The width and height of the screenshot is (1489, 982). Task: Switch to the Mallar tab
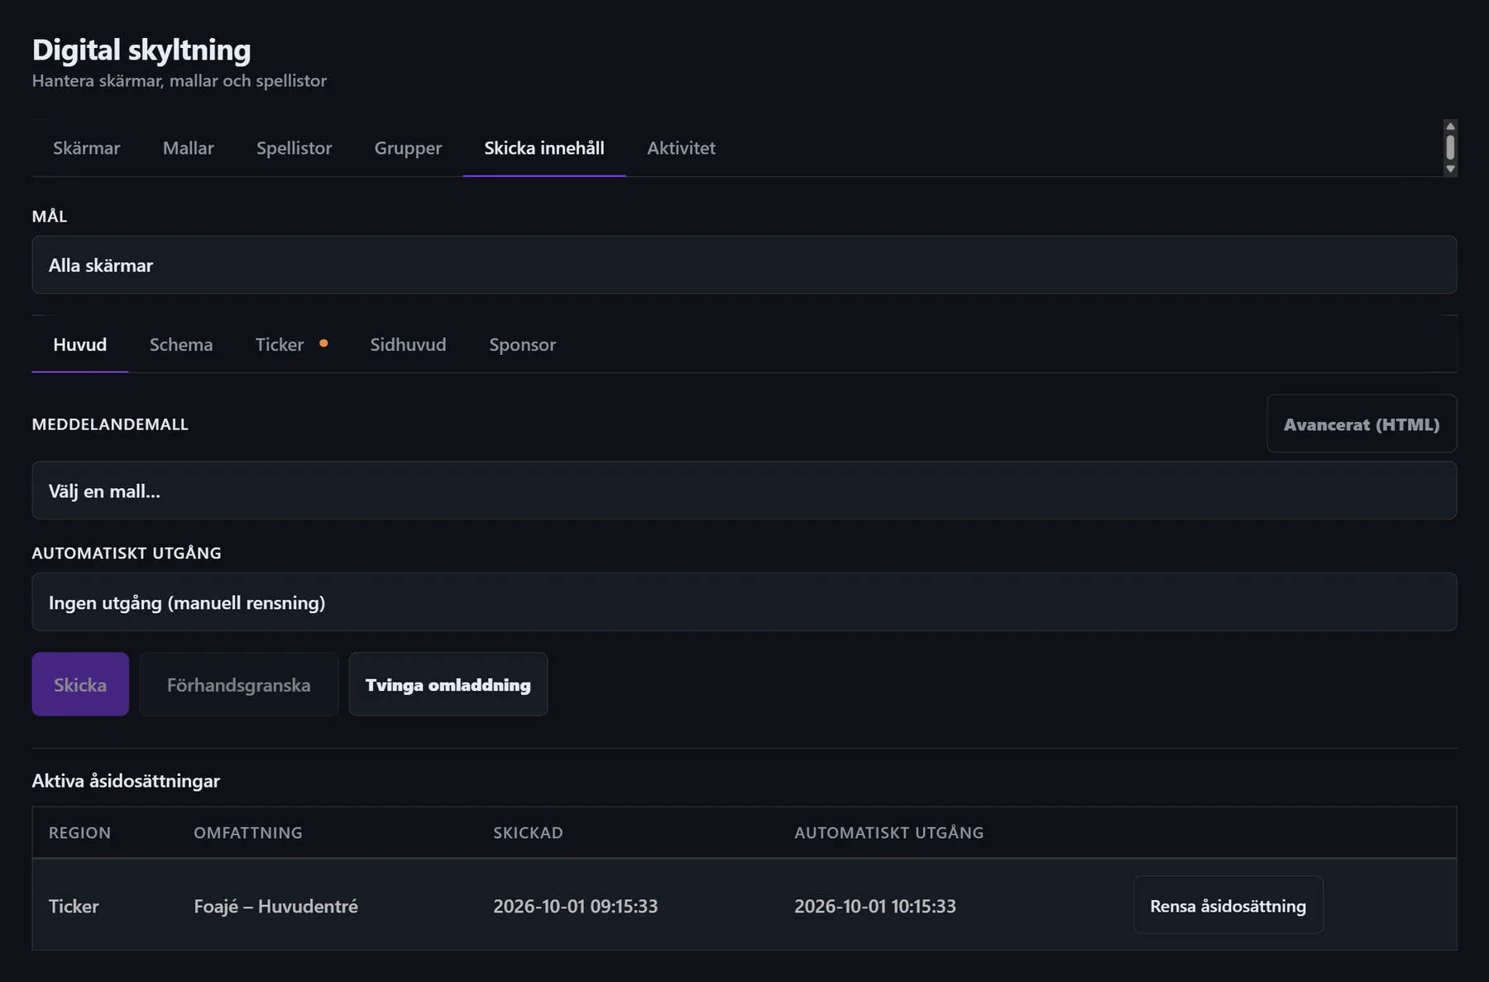188,148
